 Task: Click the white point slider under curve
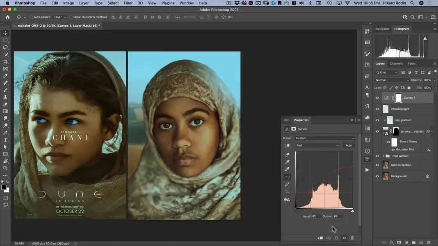(x=353, y=211)
